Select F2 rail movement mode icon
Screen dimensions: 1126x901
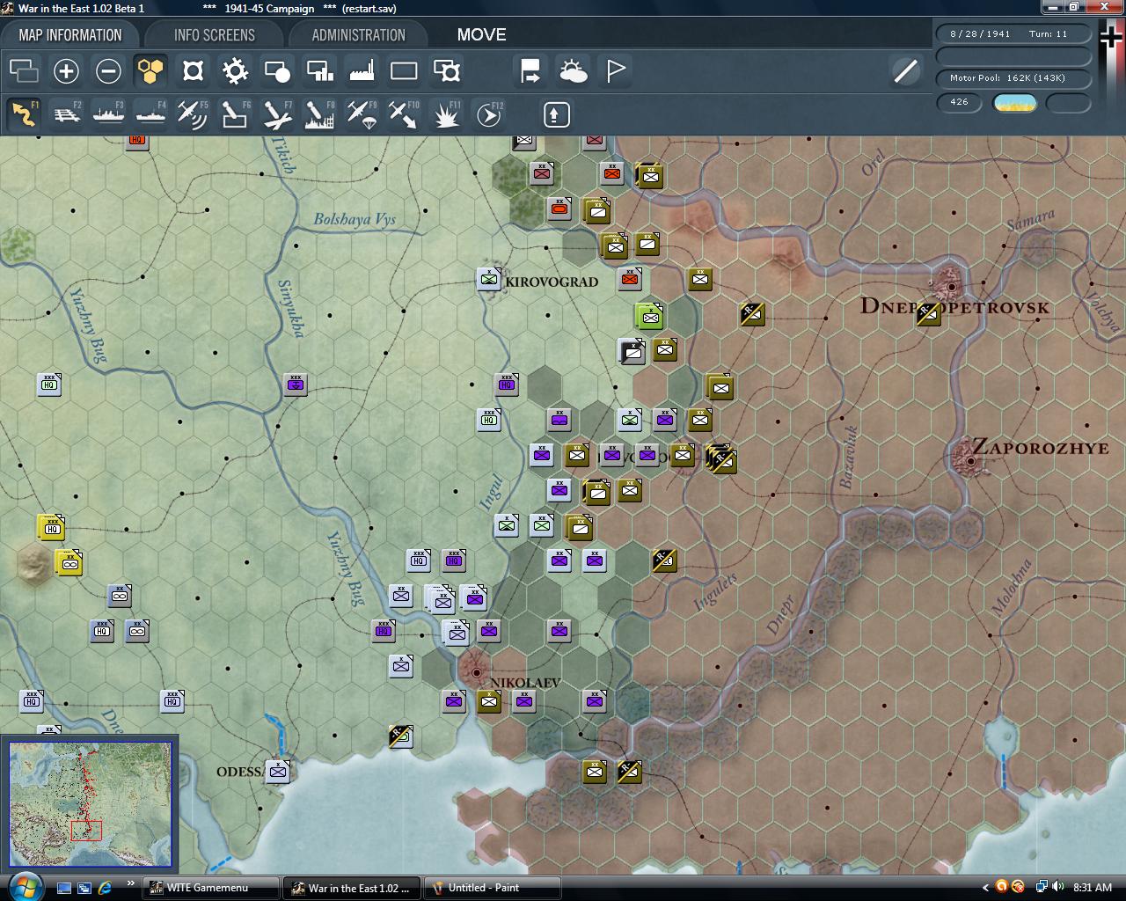click(x=66, y=114)
